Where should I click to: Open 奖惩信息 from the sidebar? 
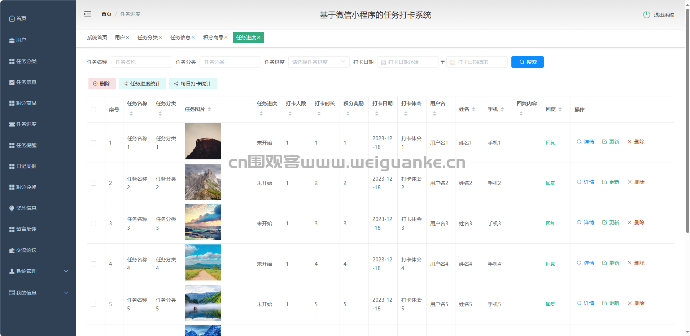[x=26, y=208]
